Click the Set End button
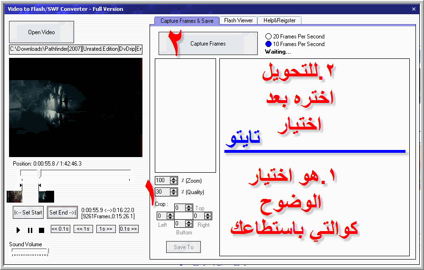 [x=62, y=213]
